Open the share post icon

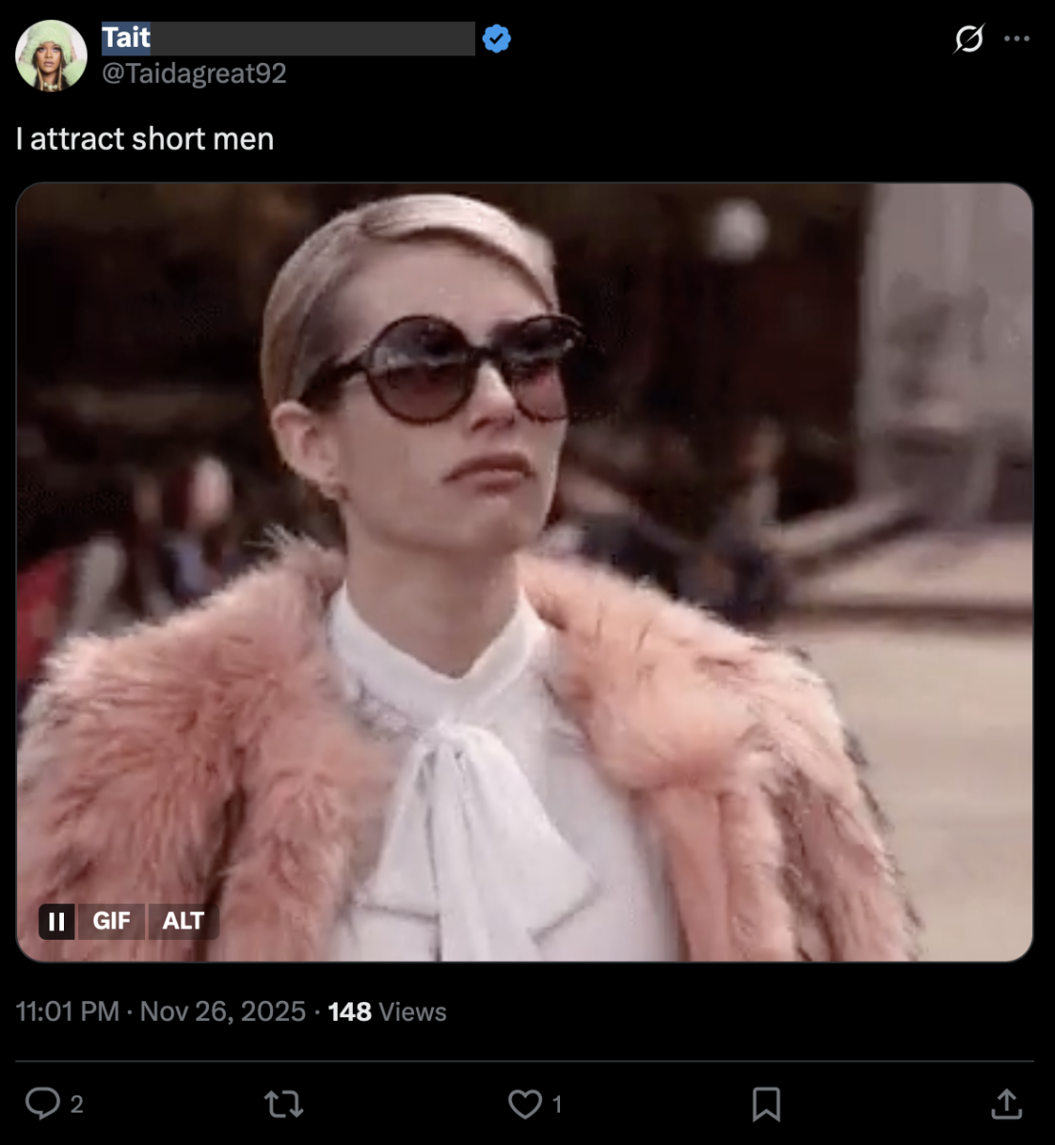tap(1006, 1104)
